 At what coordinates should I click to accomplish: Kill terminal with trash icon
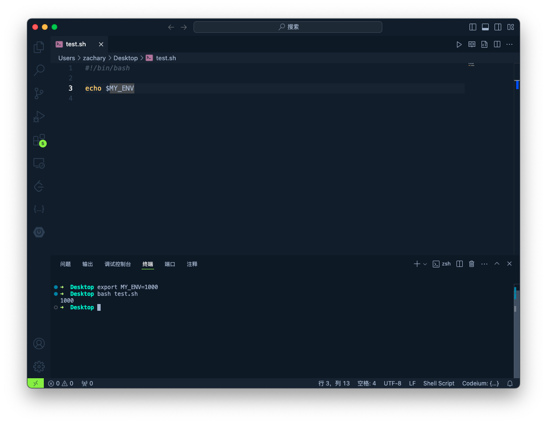(472, 264)
